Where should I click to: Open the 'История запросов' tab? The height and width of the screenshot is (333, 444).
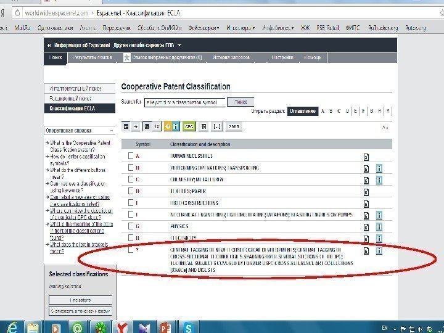click(231, 58)
